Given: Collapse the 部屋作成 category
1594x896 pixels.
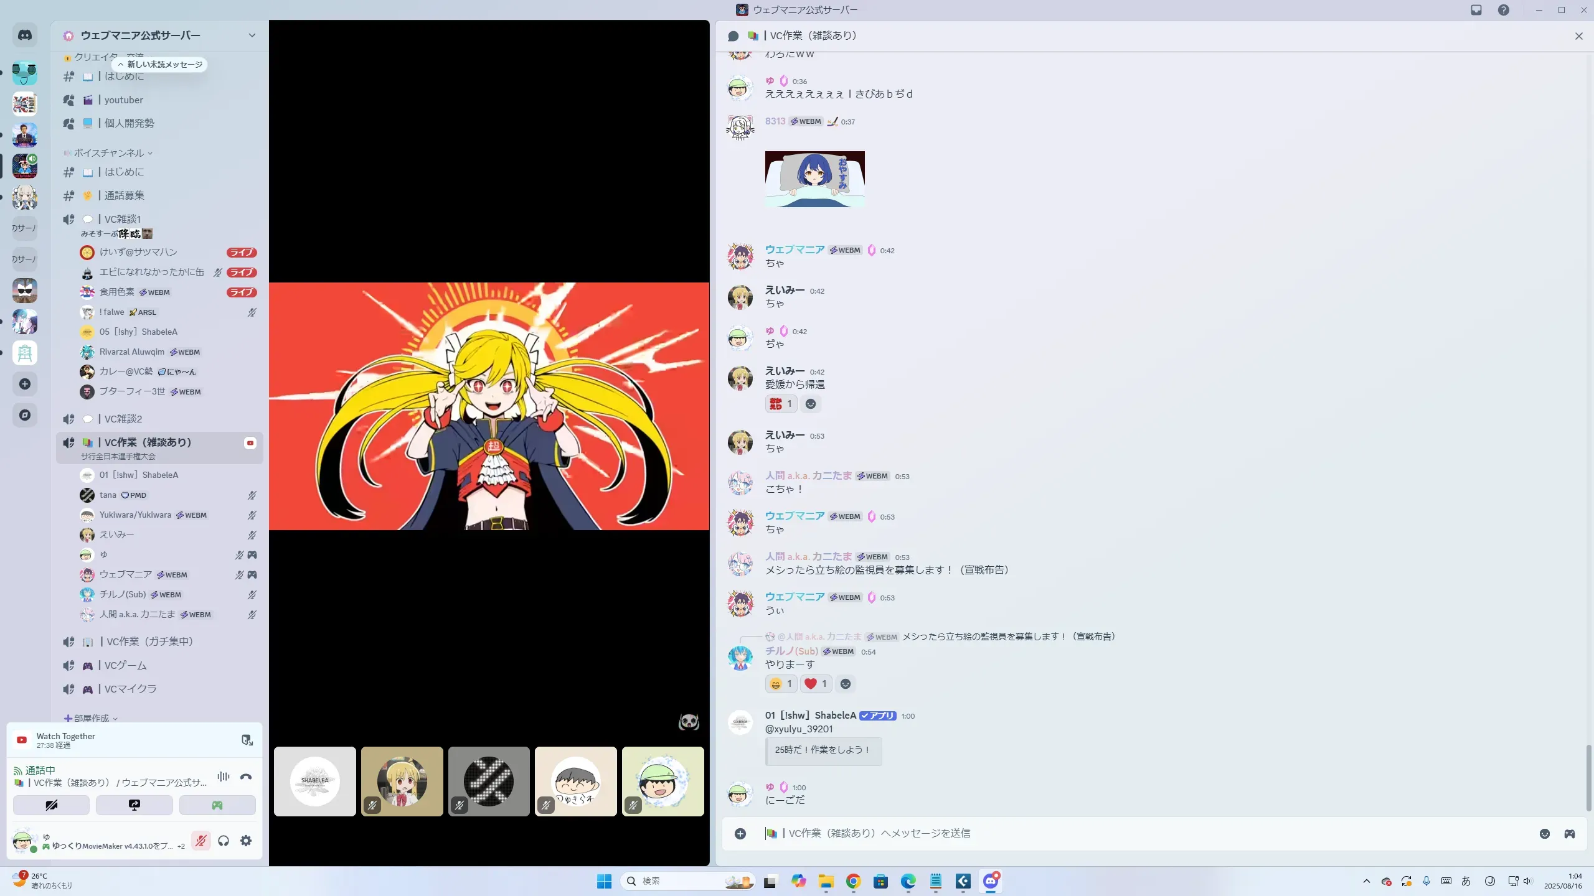Looking at the screenshot, I should pyautogui.click(x=92, y=718).
